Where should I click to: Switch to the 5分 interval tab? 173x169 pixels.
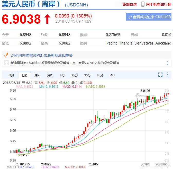click(x=62, y=75)
